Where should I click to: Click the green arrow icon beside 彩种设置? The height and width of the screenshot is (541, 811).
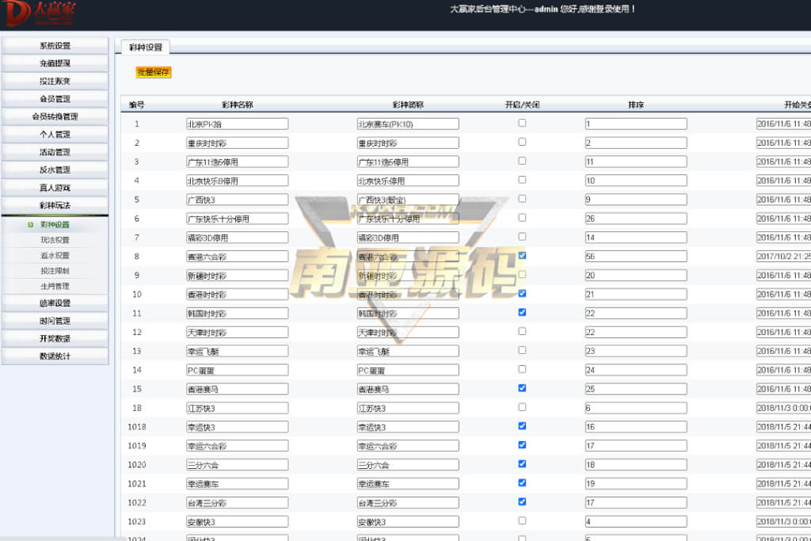point(31,224)
